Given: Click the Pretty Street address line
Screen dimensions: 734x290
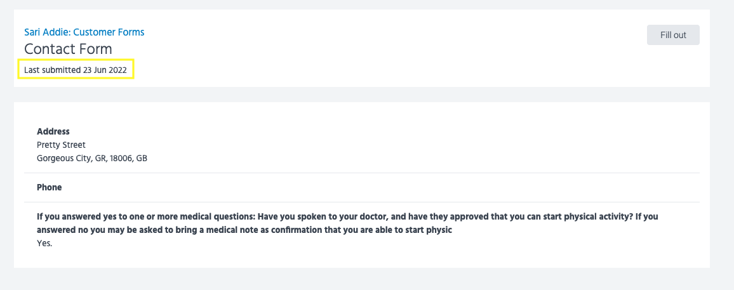Looking at the screenshot, I should click(x=61, y=145).
